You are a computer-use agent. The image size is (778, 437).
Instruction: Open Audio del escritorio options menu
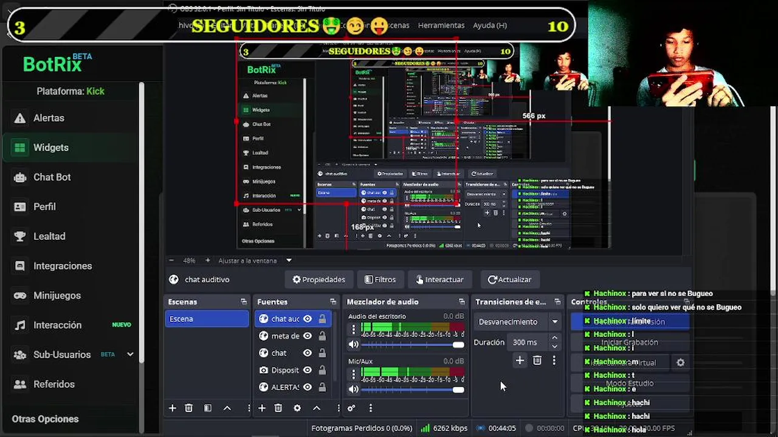354,329
